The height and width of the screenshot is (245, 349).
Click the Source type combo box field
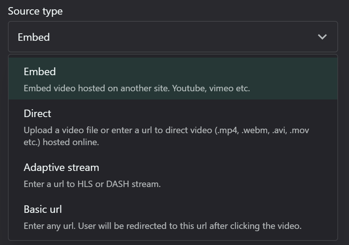click(173, 37)
